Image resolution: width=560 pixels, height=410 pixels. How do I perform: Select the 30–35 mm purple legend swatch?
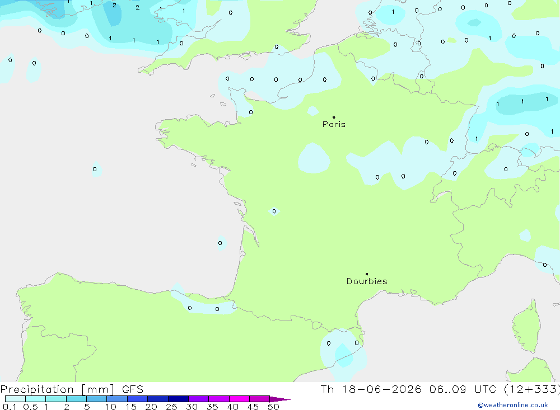(x=198, y=399)
